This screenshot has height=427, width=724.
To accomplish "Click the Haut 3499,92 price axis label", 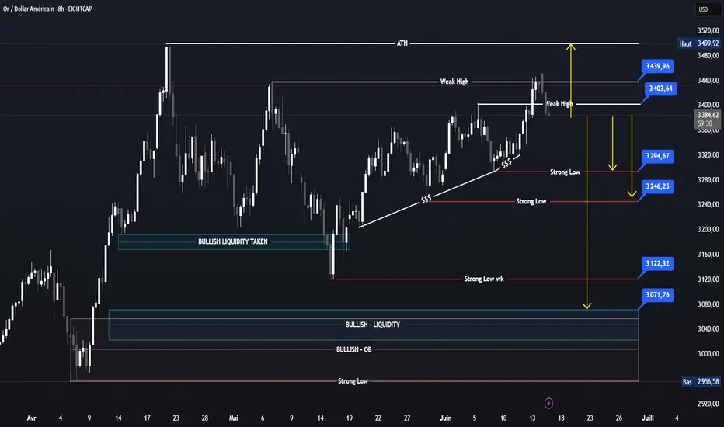I will pos(699,43).
